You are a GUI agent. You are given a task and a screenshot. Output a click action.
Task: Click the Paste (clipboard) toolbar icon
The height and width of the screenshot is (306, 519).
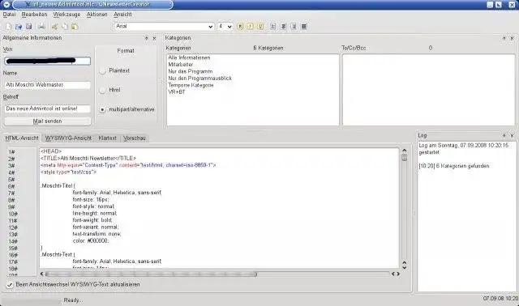coord(75,27)
